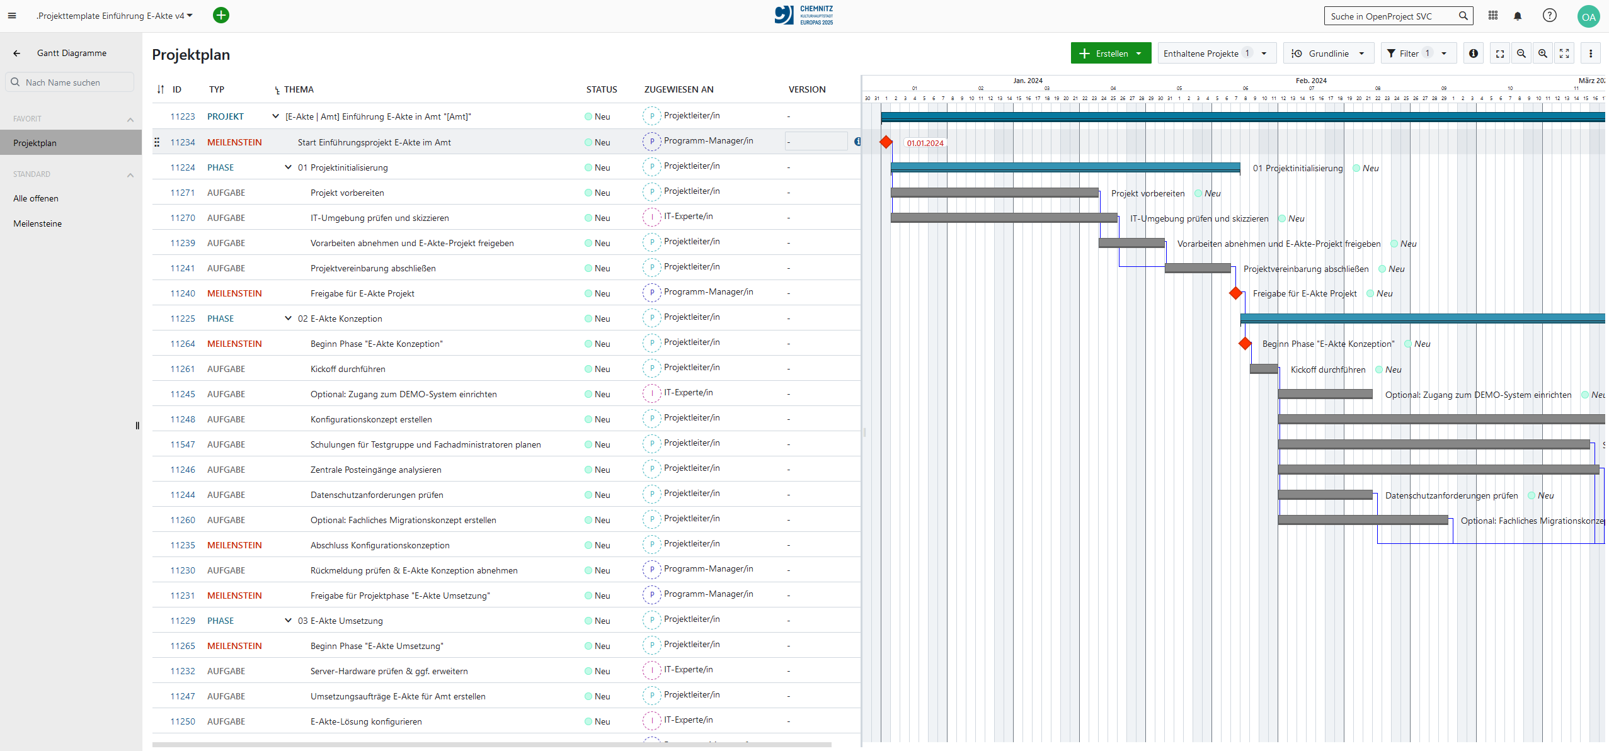Toggle the hamburger menu in the top left
This screenshot has width=1609, height=751.
(x=11, y=15)
